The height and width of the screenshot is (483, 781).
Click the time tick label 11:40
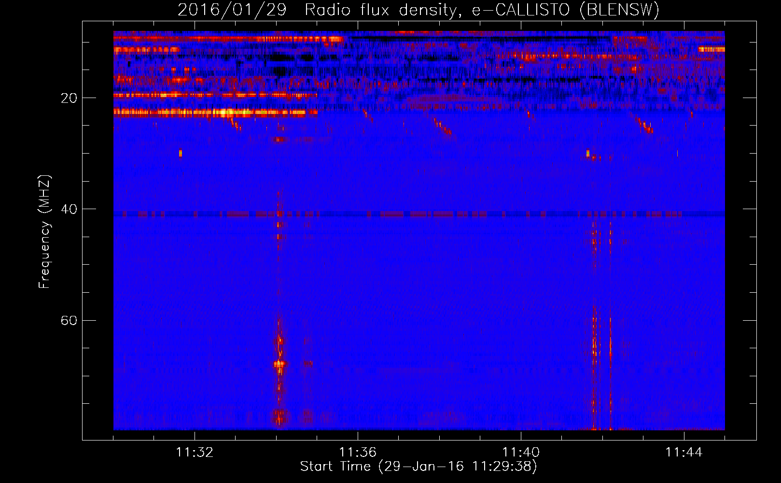[x=521, y=453]
